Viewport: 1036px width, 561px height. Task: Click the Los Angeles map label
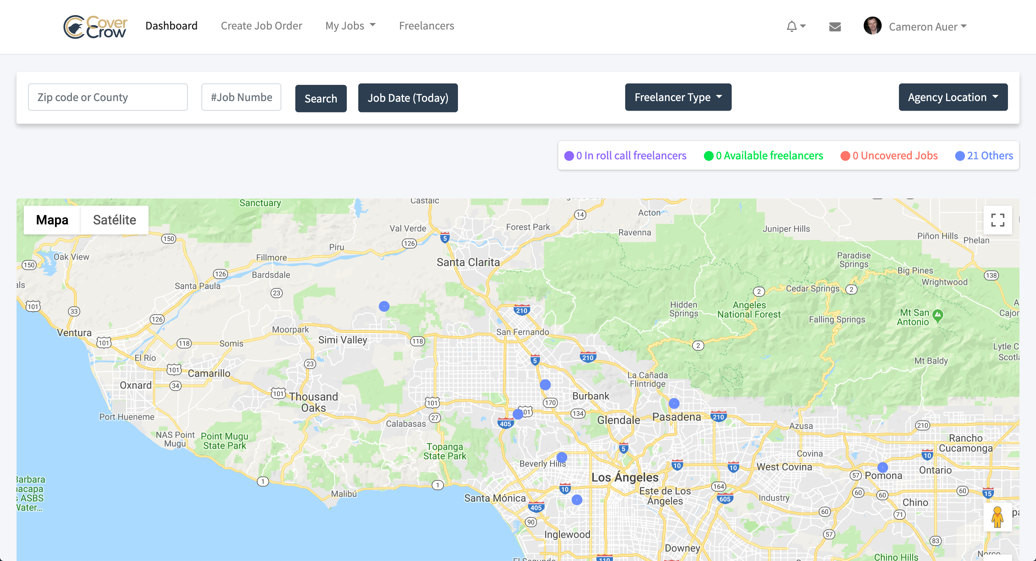pos(624,478)
